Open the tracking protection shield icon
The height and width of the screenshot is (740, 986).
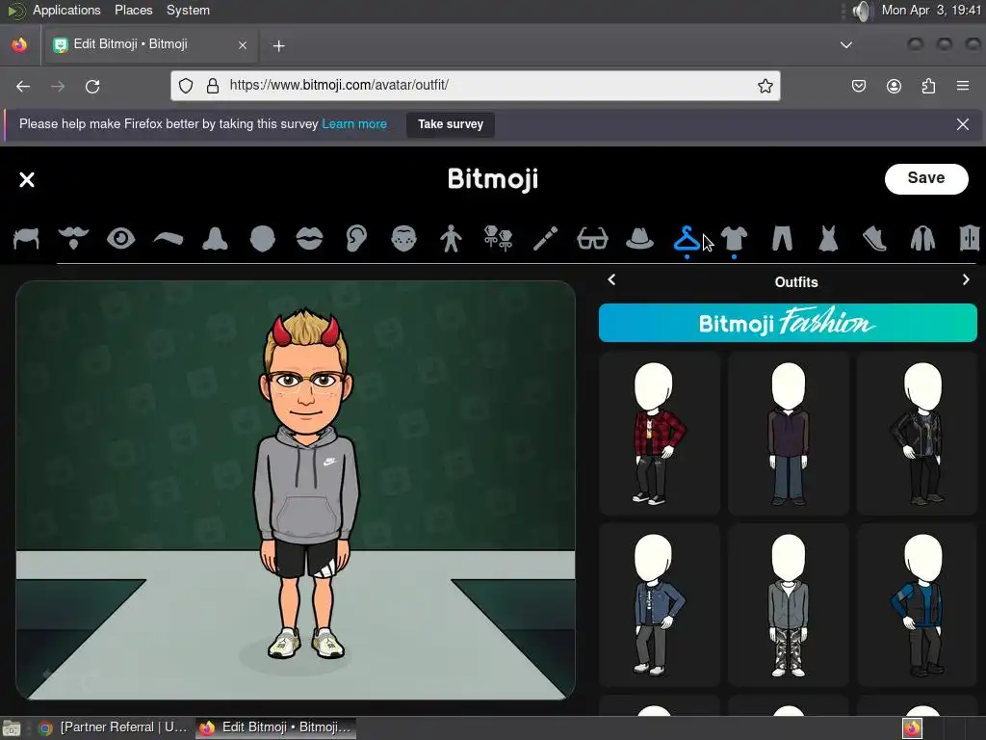pyautogui.click(x=186, y=86)
